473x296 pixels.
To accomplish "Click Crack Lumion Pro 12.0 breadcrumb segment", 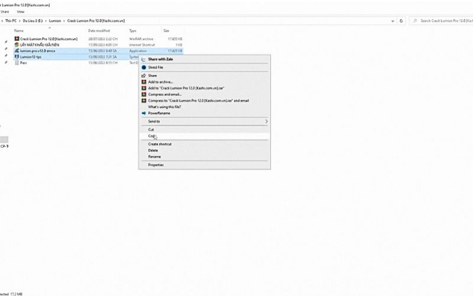I will point(96,21).
